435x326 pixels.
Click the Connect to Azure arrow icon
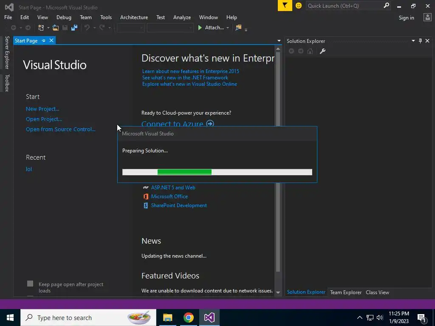(x=210, y=124)
